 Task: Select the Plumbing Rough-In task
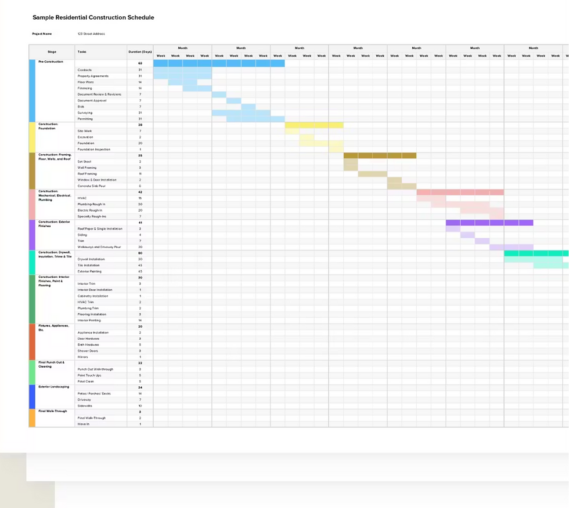pos(91,204)
